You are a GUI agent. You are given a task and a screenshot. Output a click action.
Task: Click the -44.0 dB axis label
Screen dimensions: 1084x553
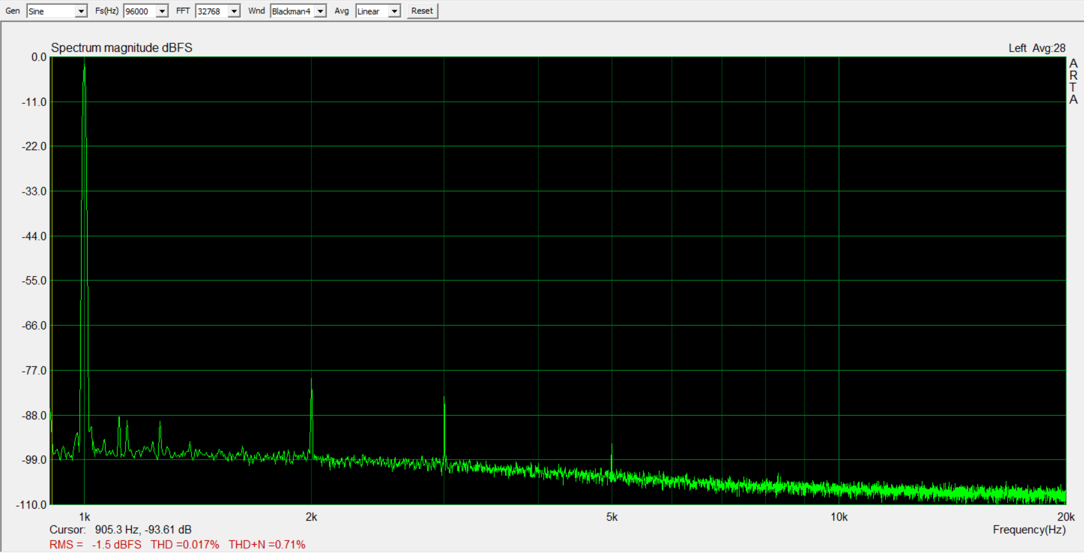click(x=34, y=236)
